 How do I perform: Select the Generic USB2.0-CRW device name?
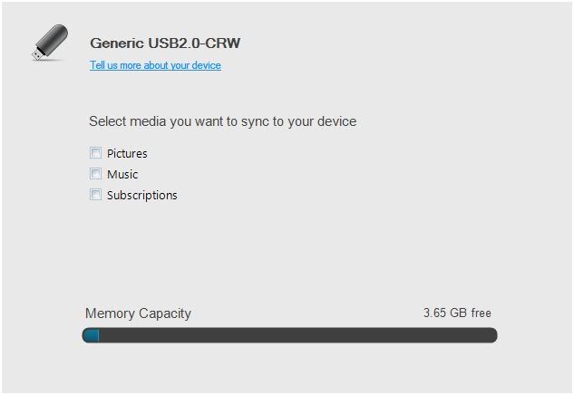tap(164, 43)
